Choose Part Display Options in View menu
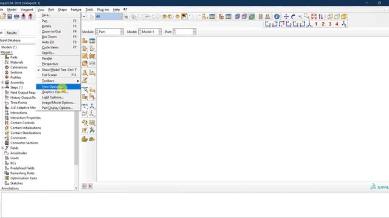The width and height of the screenshot is (389, 218). (58, 108)
